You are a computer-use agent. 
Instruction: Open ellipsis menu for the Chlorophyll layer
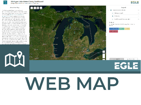point(139,13)
